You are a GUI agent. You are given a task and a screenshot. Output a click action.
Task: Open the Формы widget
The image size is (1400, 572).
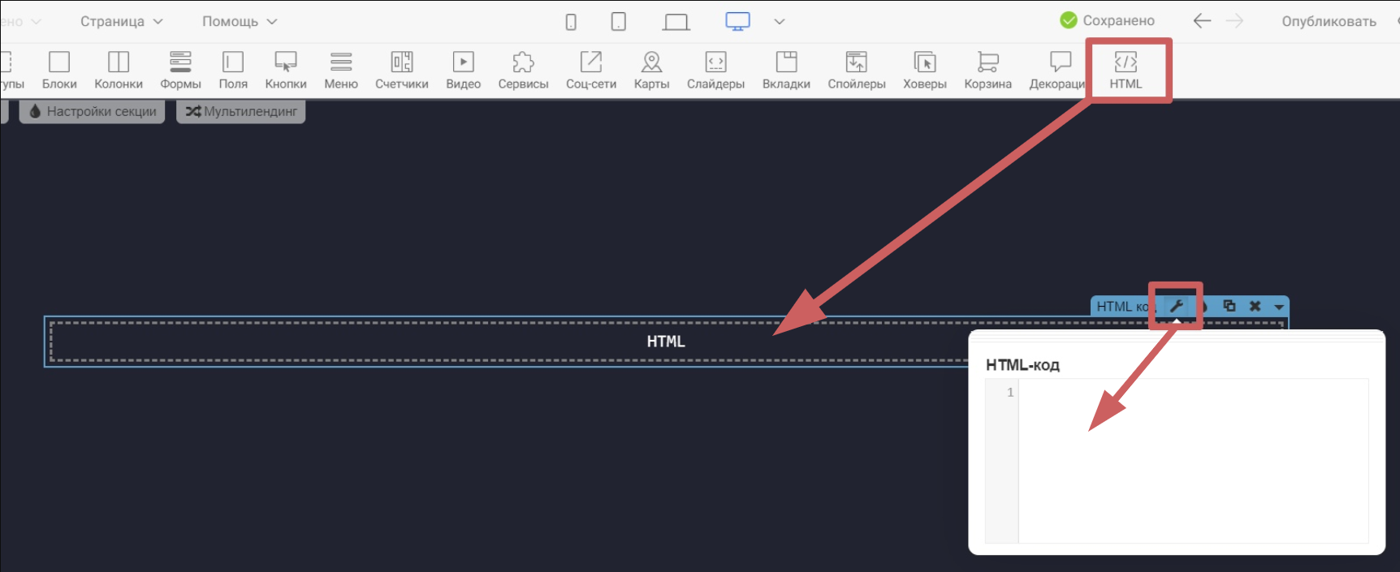(x=180, y=70)
